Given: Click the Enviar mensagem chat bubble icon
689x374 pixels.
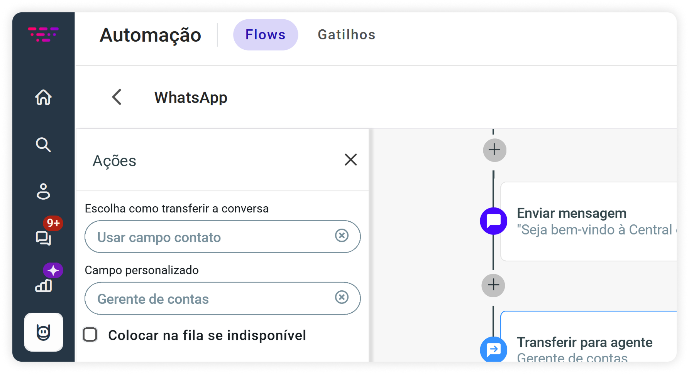Looking at the screenshot, I should click(493, 221).
